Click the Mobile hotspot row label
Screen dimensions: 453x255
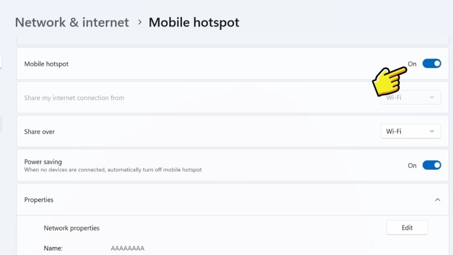click(46, 64)
